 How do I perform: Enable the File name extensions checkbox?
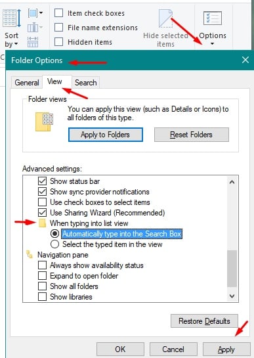(x=58, y=28)
